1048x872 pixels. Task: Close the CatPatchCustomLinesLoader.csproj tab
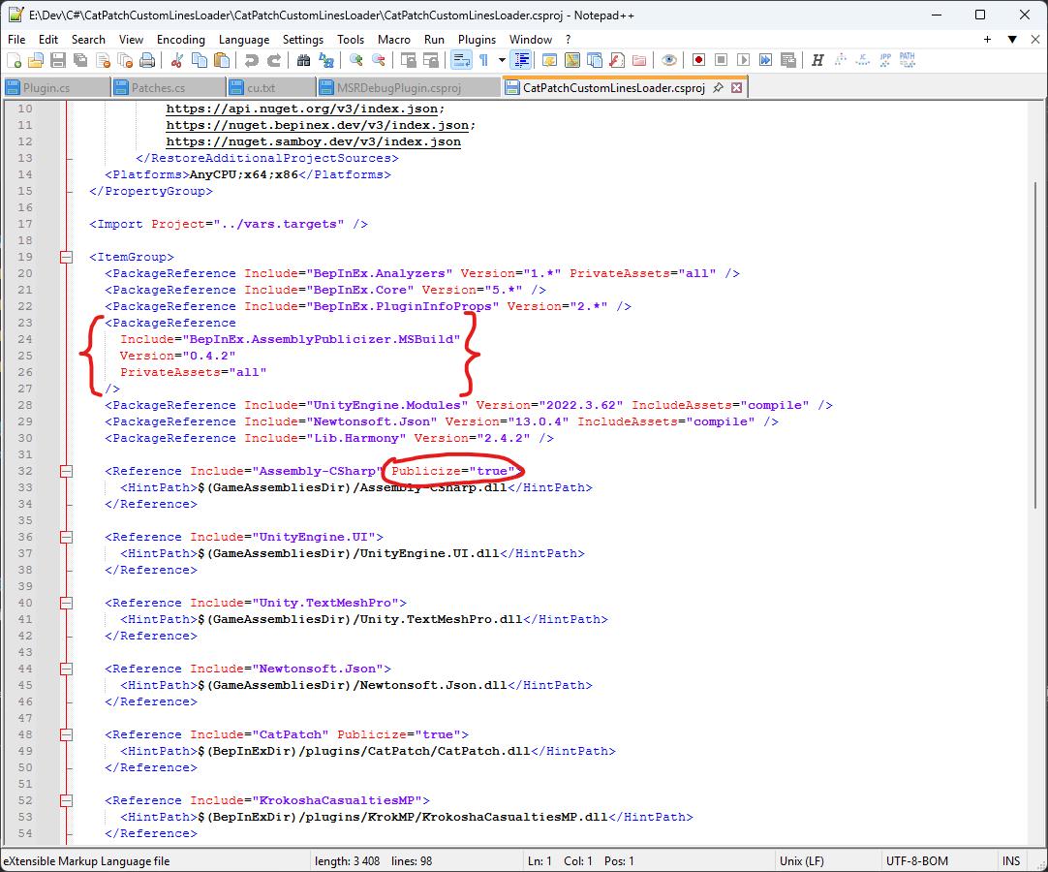[x=736, y=87]
